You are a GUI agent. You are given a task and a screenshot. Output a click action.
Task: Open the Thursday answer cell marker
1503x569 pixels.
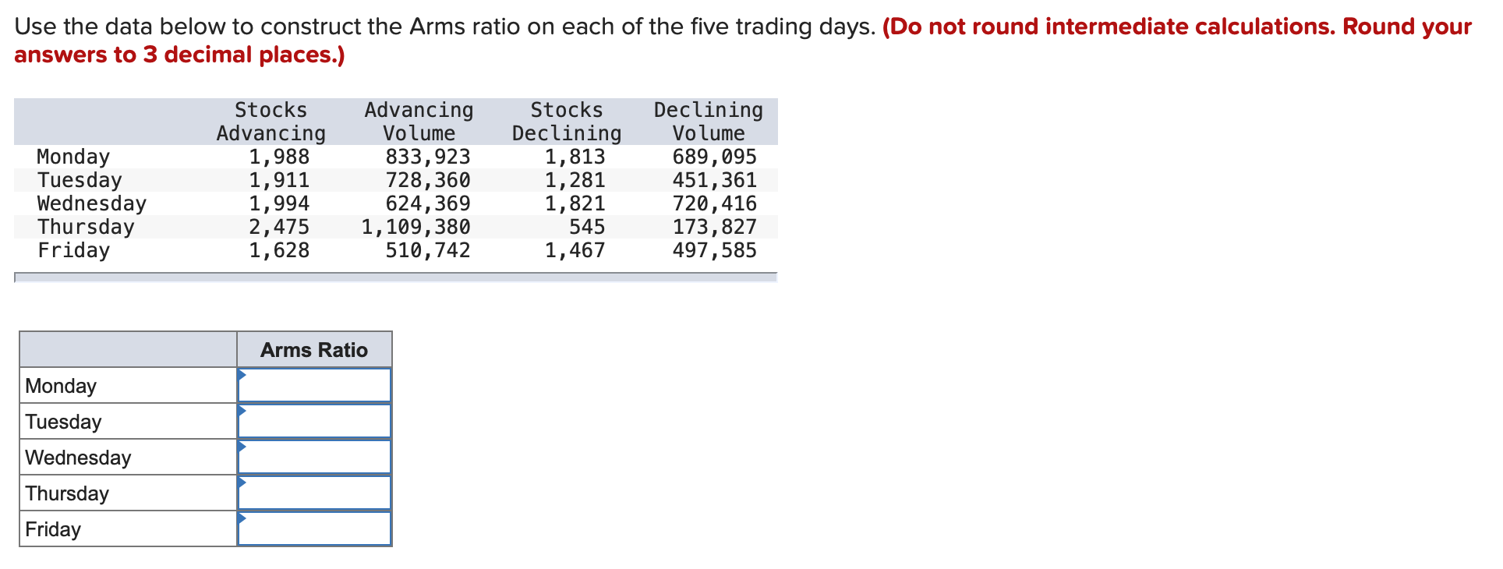tap(243, 483)
